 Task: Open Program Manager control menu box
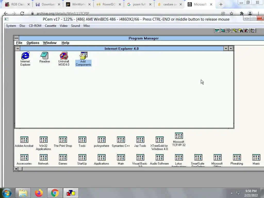16,38
